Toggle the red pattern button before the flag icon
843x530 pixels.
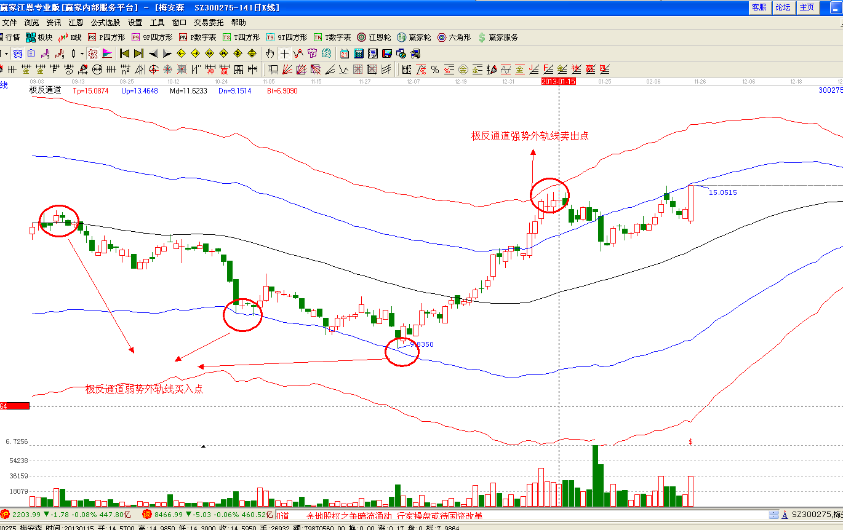pos(93,53)
